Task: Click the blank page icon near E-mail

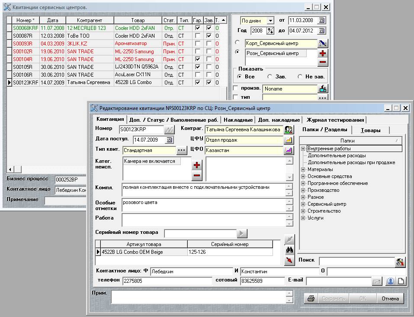Action: click(401, 281)
